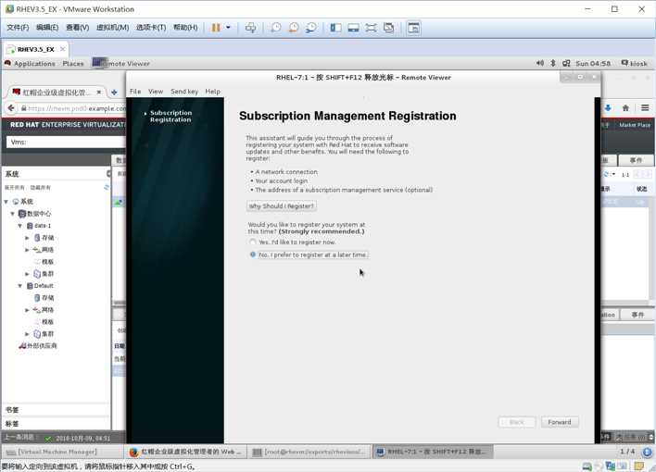Expand 网络 under data-1
Viewport: 656px width, 472px height.
27,250
